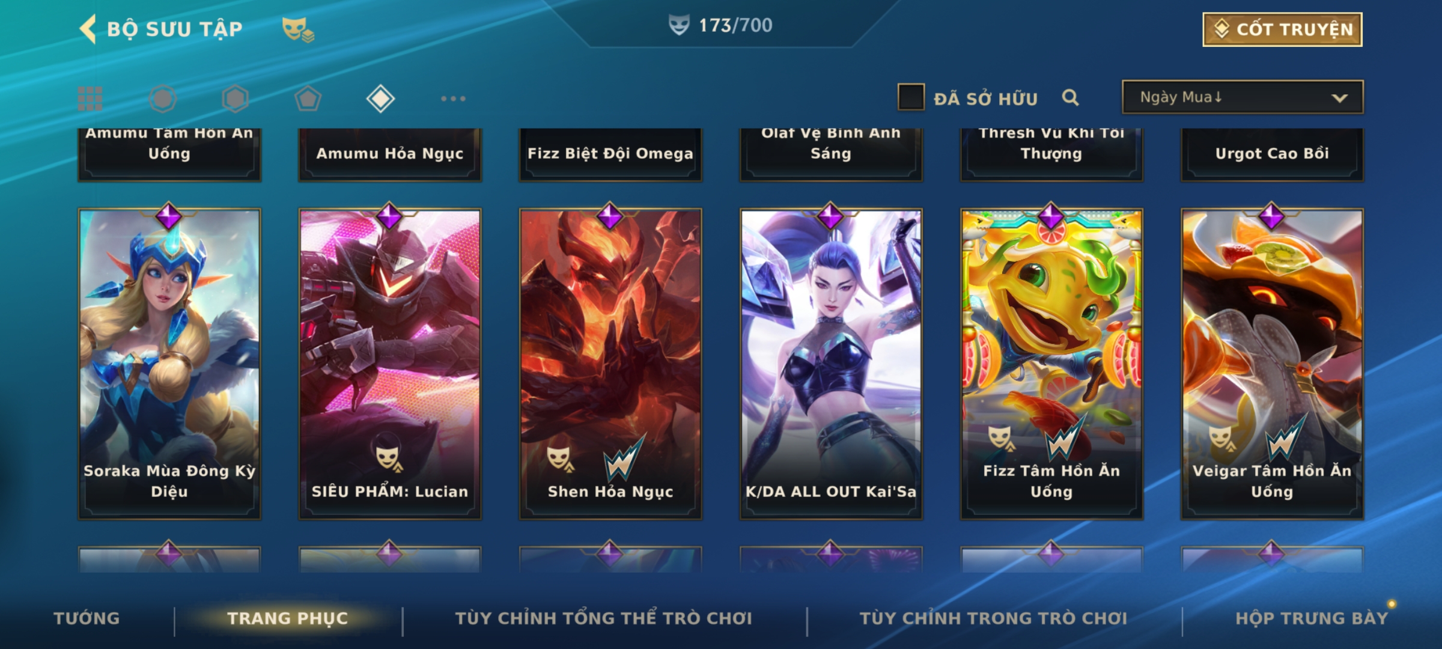Click the search magnifier icon
The image size is (1442, 649).
1070,97
